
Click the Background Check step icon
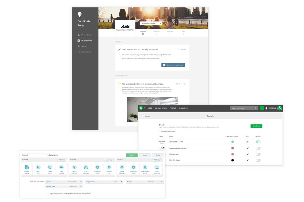(145, 167)
